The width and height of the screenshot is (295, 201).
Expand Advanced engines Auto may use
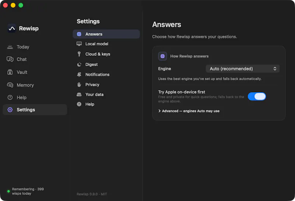pyautogui.click(x=189, y=111)
